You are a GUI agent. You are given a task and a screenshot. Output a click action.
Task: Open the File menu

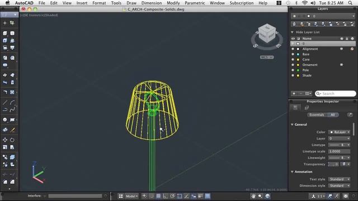(41, 3)
